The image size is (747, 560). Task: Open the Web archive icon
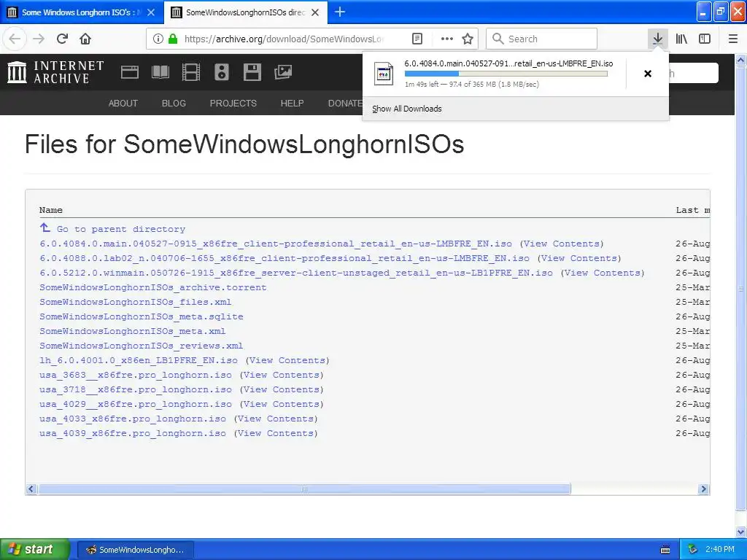point(130,72)
